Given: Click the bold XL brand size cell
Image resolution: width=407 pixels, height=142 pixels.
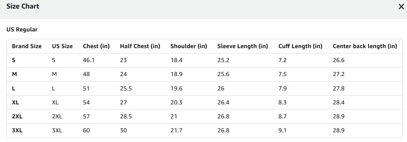Looking at the screenshot, I should (x=16, y=102).
